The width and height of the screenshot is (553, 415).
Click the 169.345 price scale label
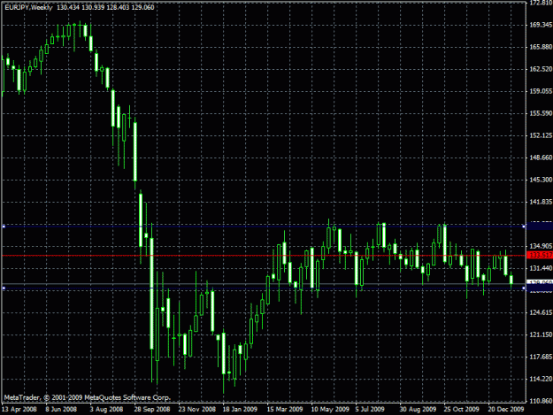coord(541,25)
